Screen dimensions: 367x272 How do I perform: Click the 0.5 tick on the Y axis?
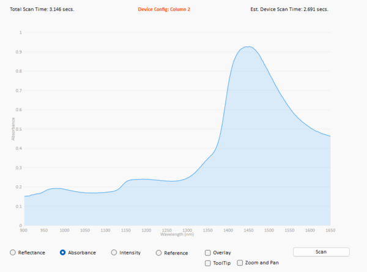18,128
